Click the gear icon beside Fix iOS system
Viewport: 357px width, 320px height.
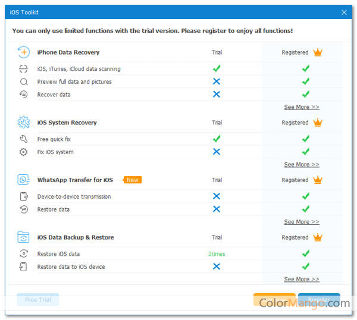coord(23,152)
